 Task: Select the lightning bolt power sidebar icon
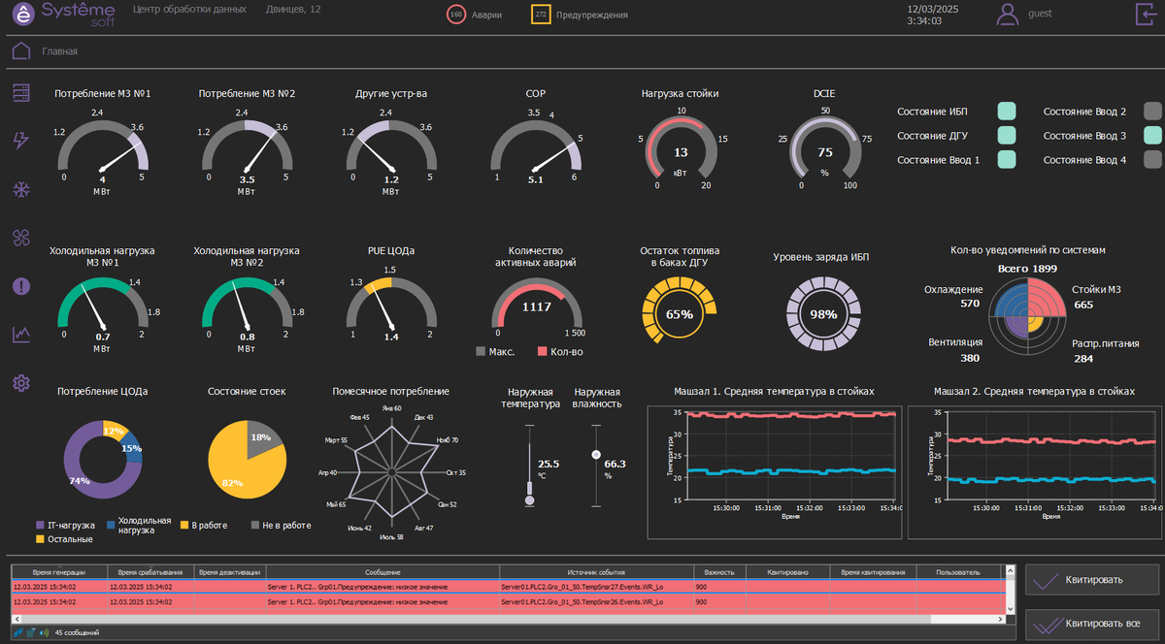click(21, 141)
